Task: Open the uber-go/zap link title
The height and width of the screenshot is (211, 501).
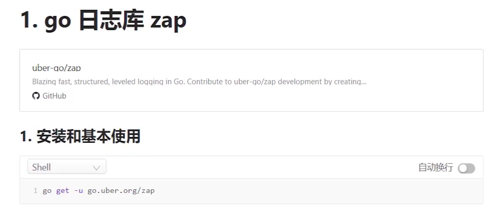Action: click(x=56, y=68)
